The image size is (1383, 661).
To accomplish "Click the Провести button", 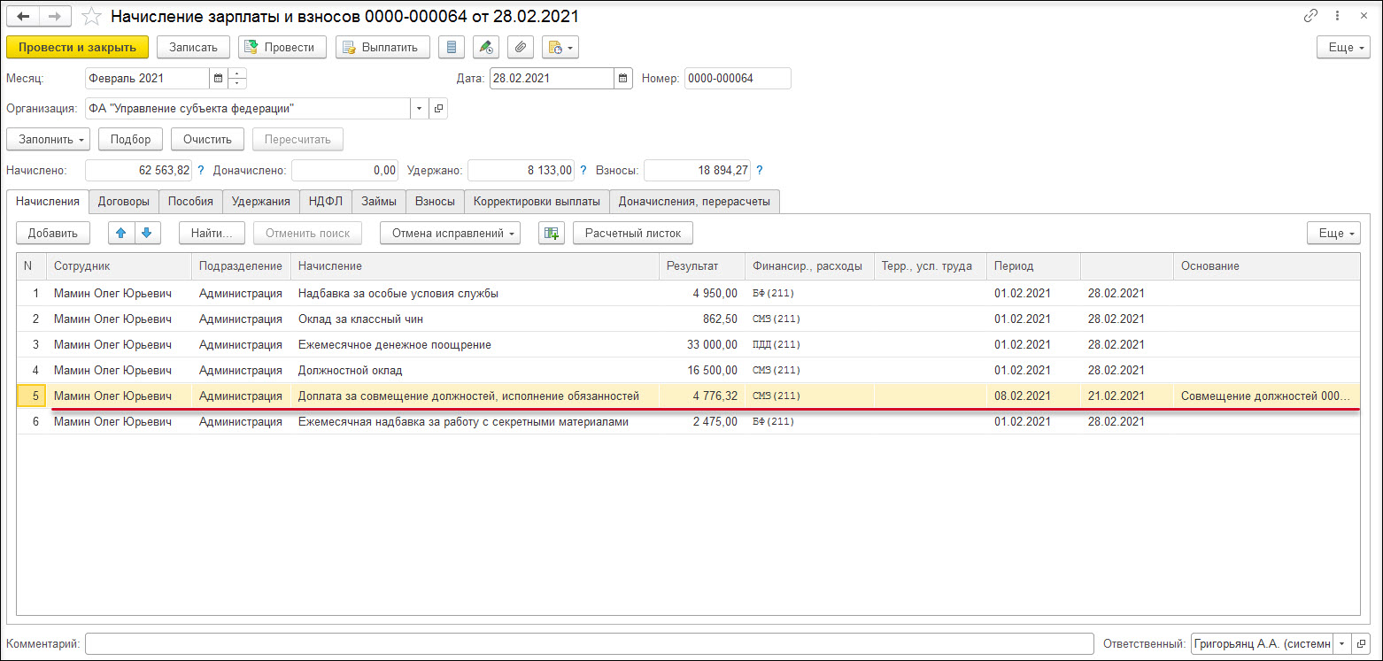I will [x=282, y=47].
